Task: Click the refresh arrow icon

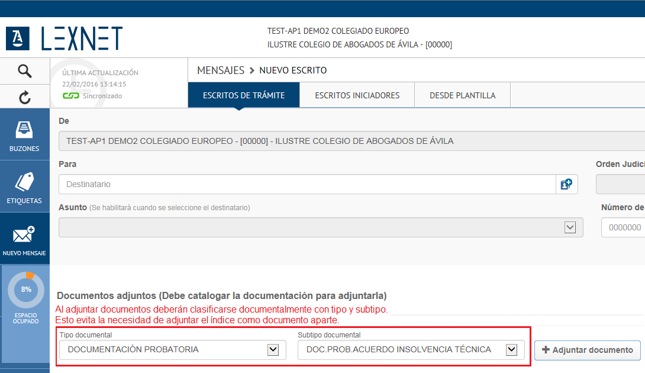Action: (24, 98)
